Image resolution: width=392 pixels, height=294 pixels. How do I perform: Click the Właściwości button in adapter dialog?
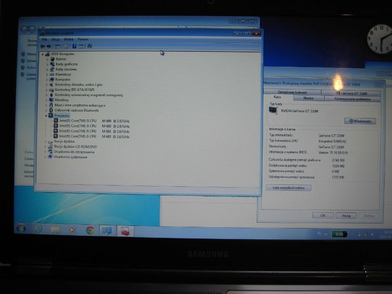[x=360, y=121]
